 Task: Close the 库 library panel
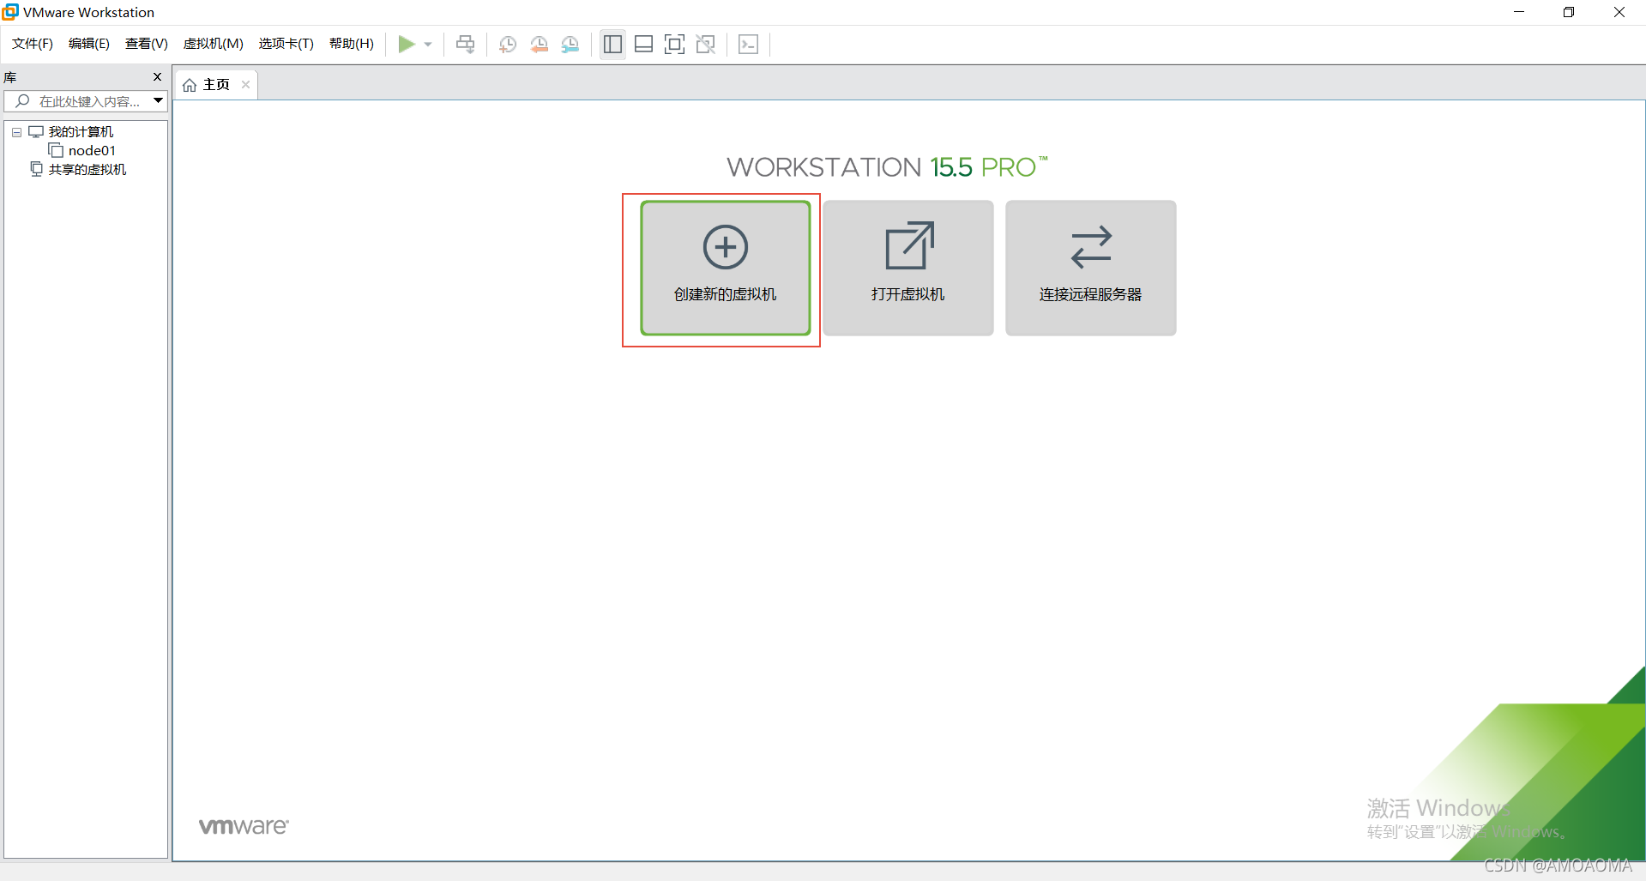(x=157, y=77)
